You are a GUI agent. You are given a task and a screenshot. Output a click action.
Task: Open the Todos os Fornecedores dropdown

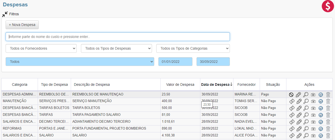[x=41, y=48]
